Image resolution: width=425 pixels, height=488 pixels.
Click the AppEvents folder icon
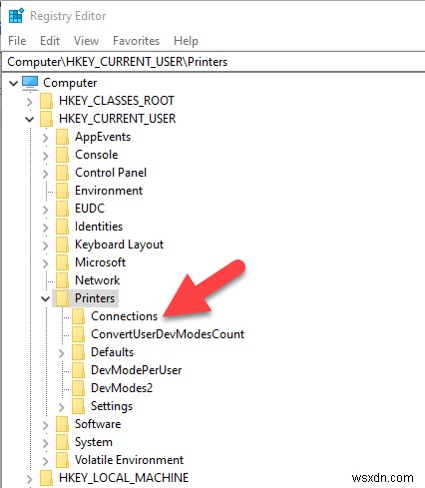point(62,137)
